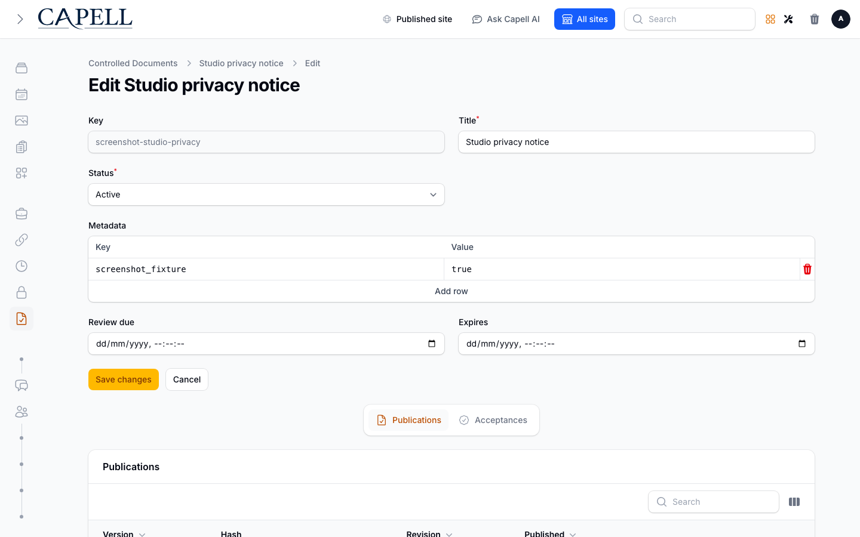The image size is (860, 537).
Task: Open the users sidebar icon
Action: [21, 412]
